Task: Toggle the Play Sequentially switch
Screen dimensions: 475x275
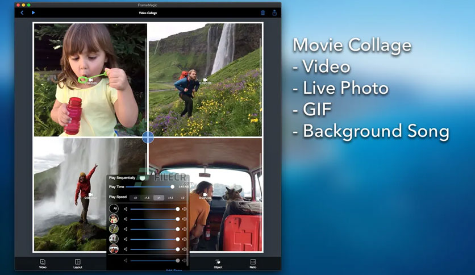Action: [x=142, y=178]
